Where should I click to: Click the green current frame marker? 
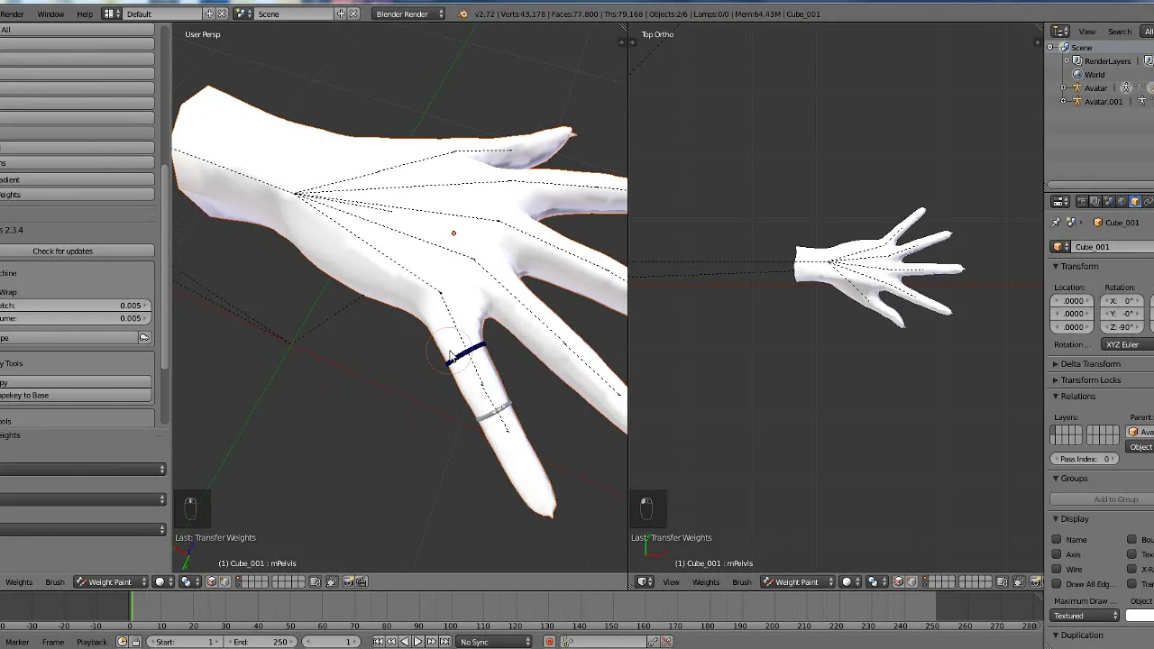(x=131, y=608)
